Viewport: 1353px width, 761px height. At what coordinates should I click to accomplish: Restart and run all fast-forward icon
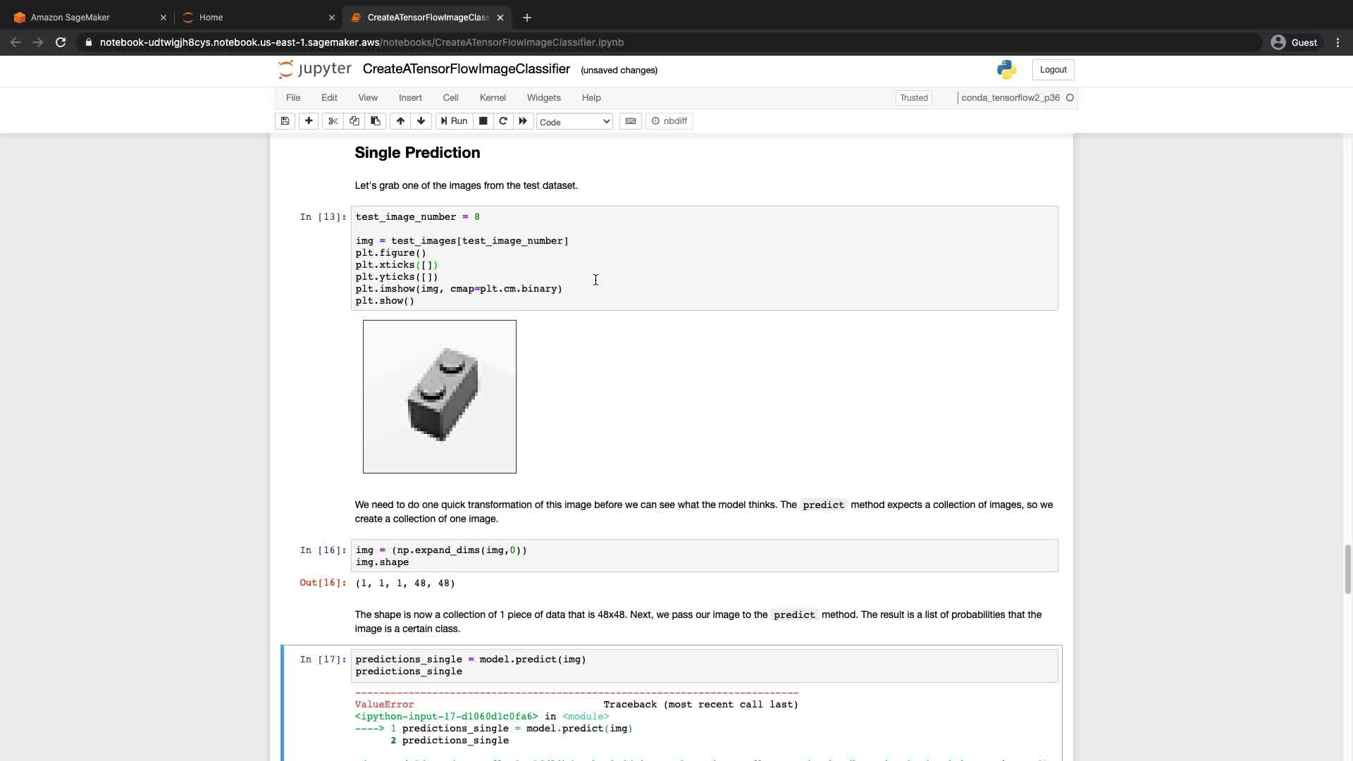523,121
